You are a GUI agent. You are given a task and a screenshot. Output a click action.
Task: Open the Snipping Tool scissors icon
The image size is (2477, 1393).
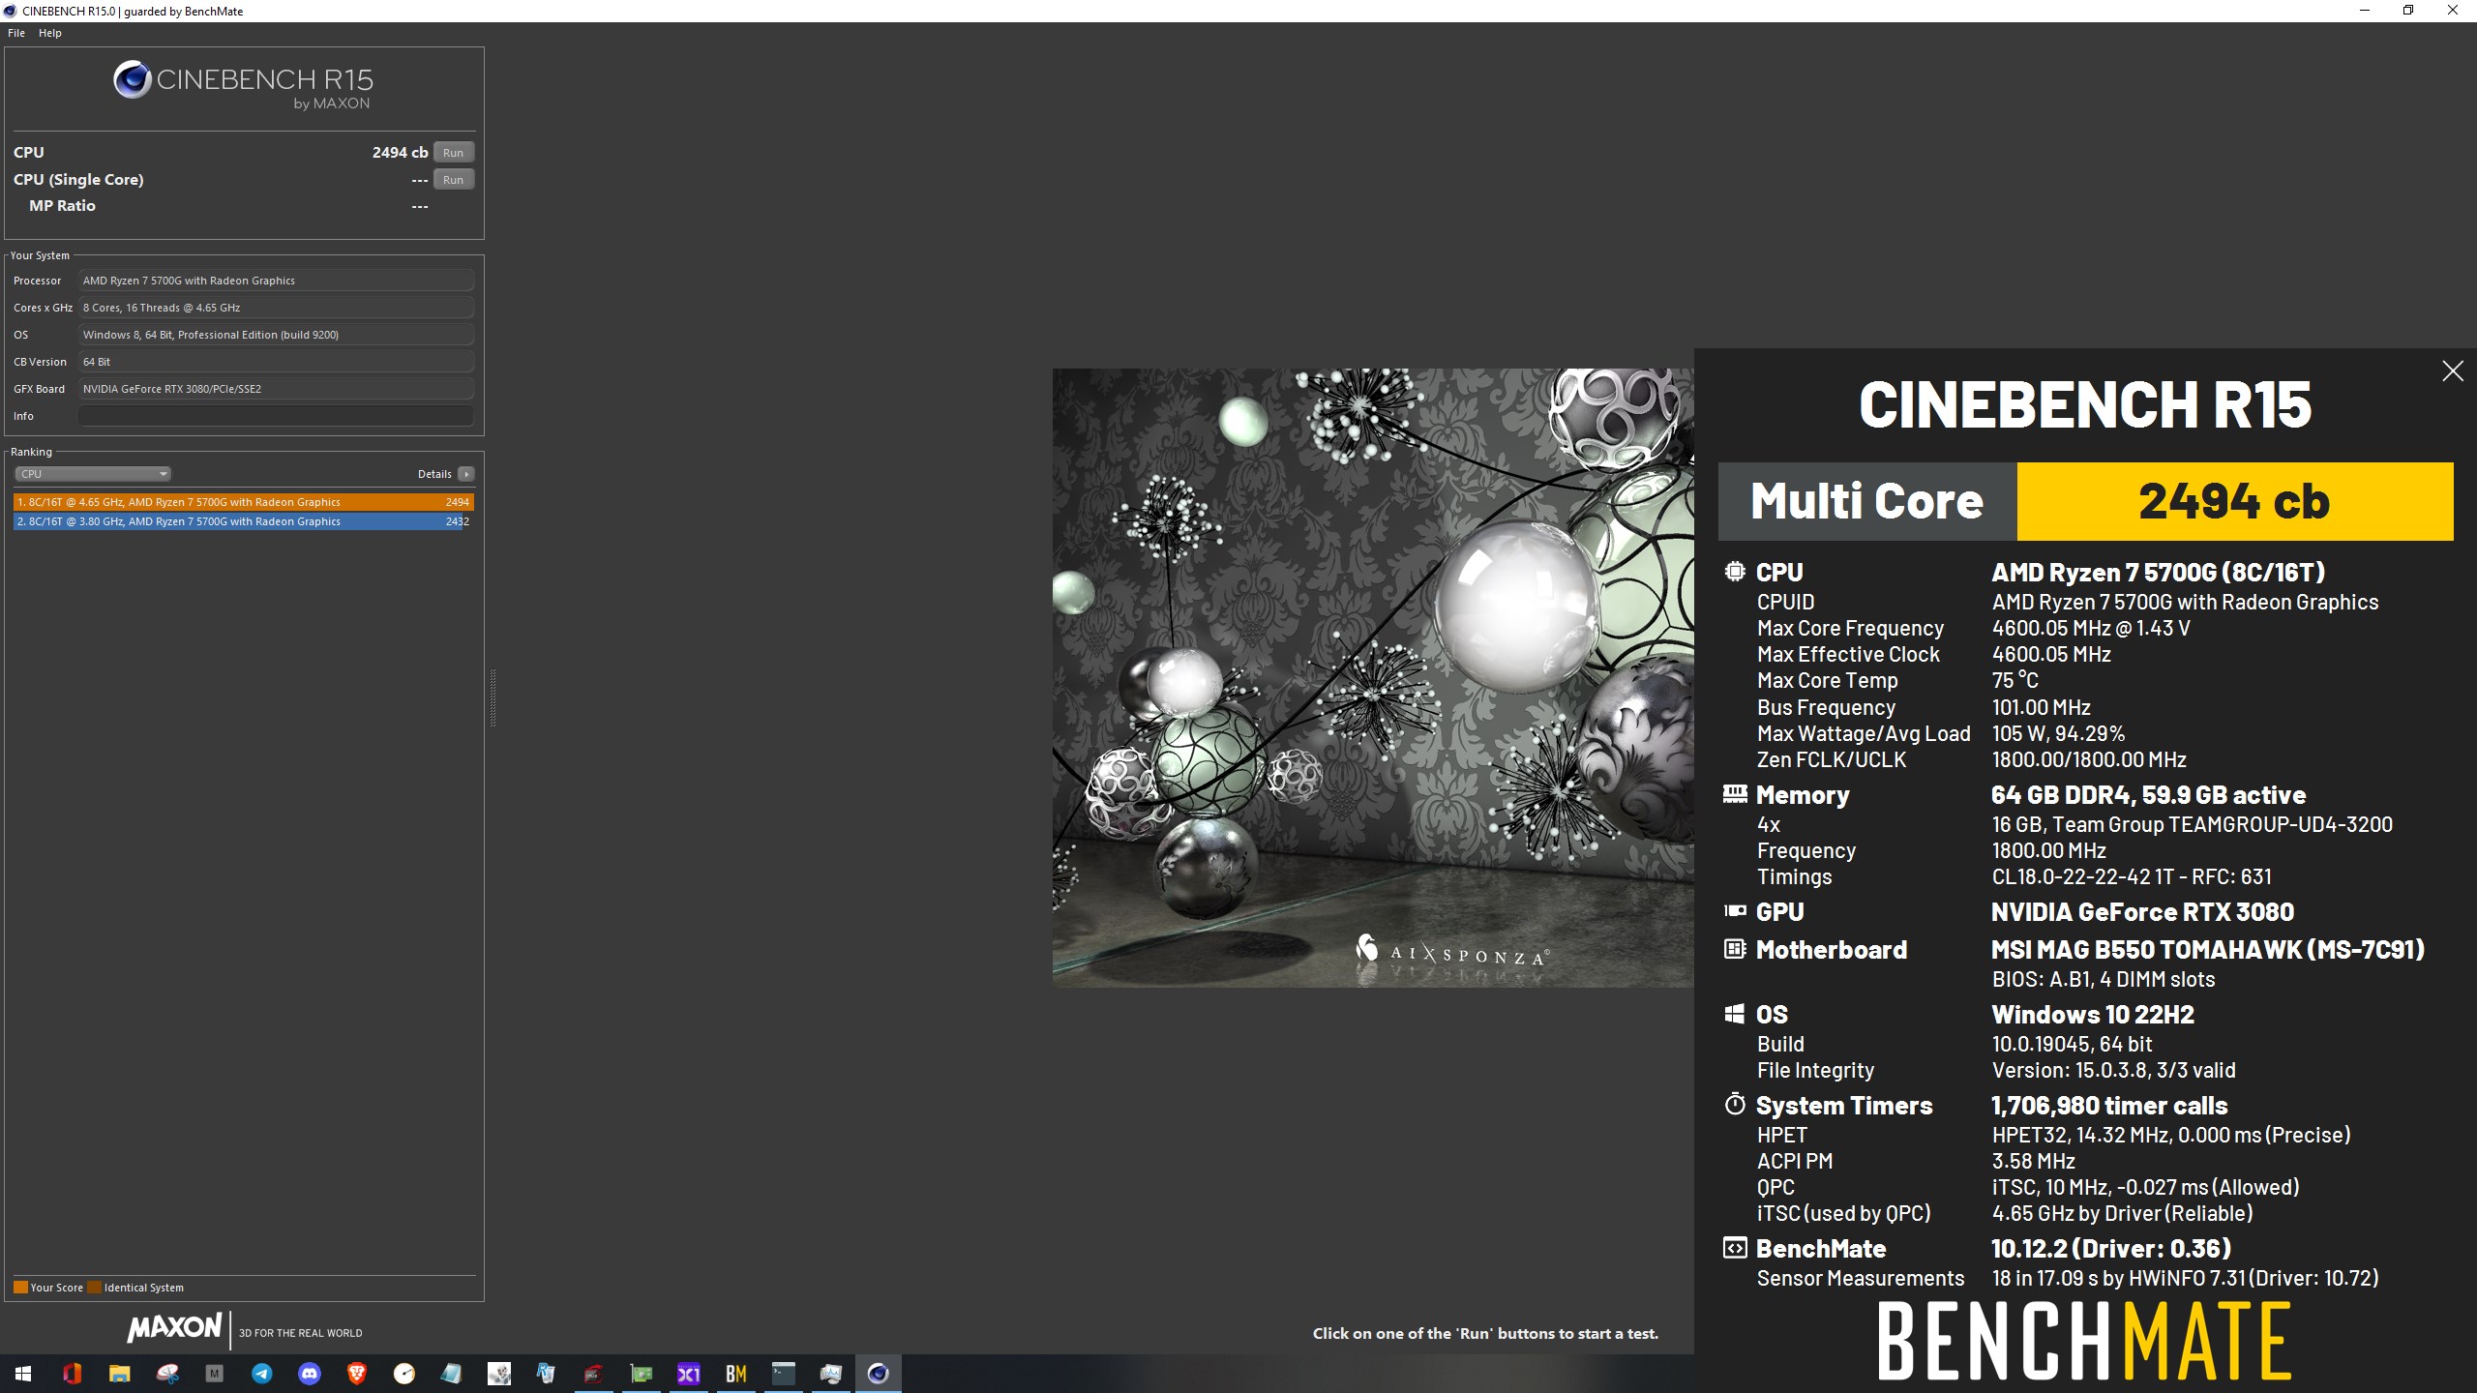(x=167, y=1373)
